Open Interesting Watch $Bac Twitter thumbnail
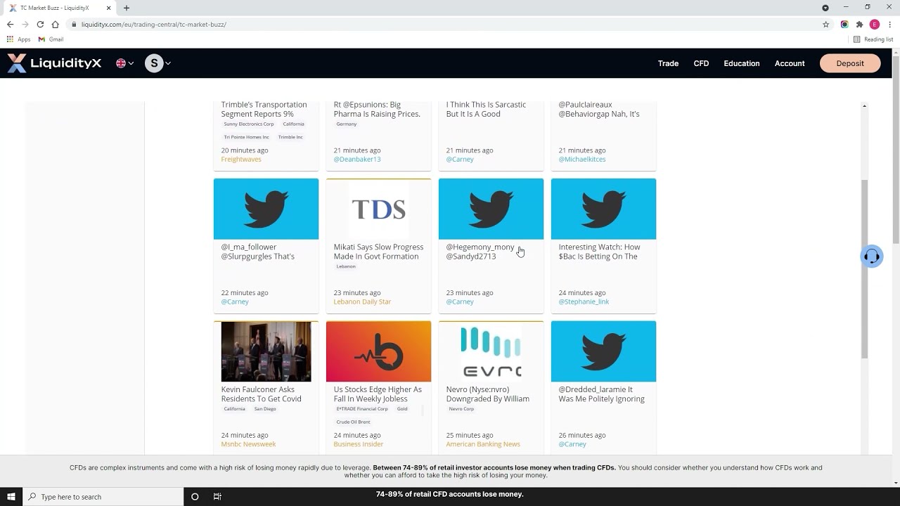Image resolution: width=900 pixels, height=506 pixels. [x=603, y=209]
